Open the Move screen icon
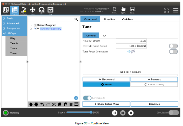The height and width of the screenshot is (126, 183). (x=33, y=10)
